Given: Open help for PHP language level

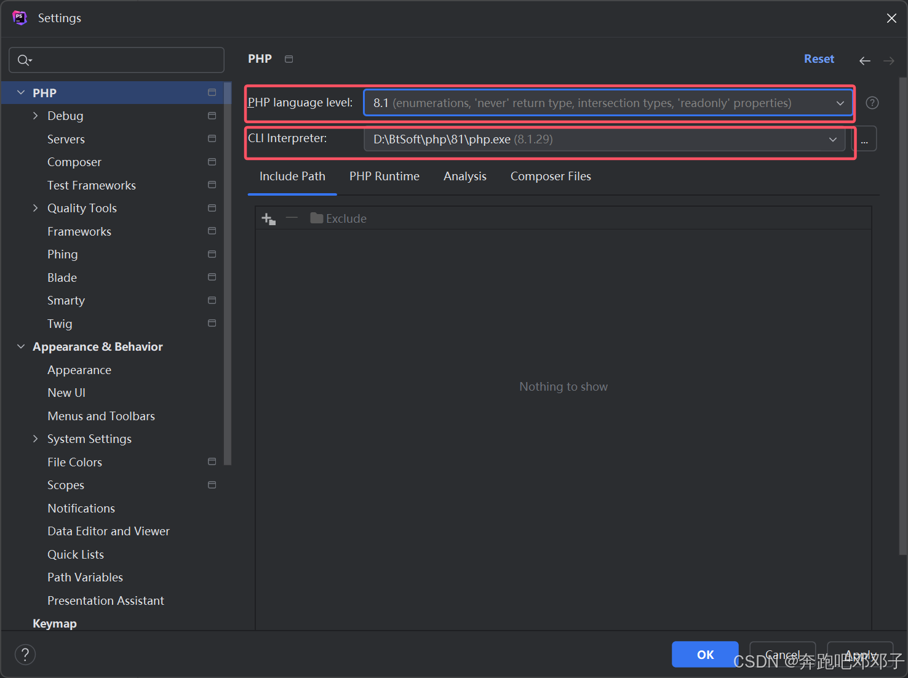Looking at the screenshot, I should point(872,103).
